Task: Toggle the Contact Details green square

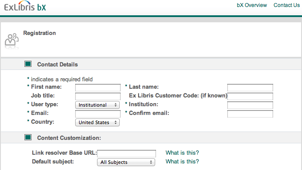Action: click(x=28, y=64)
